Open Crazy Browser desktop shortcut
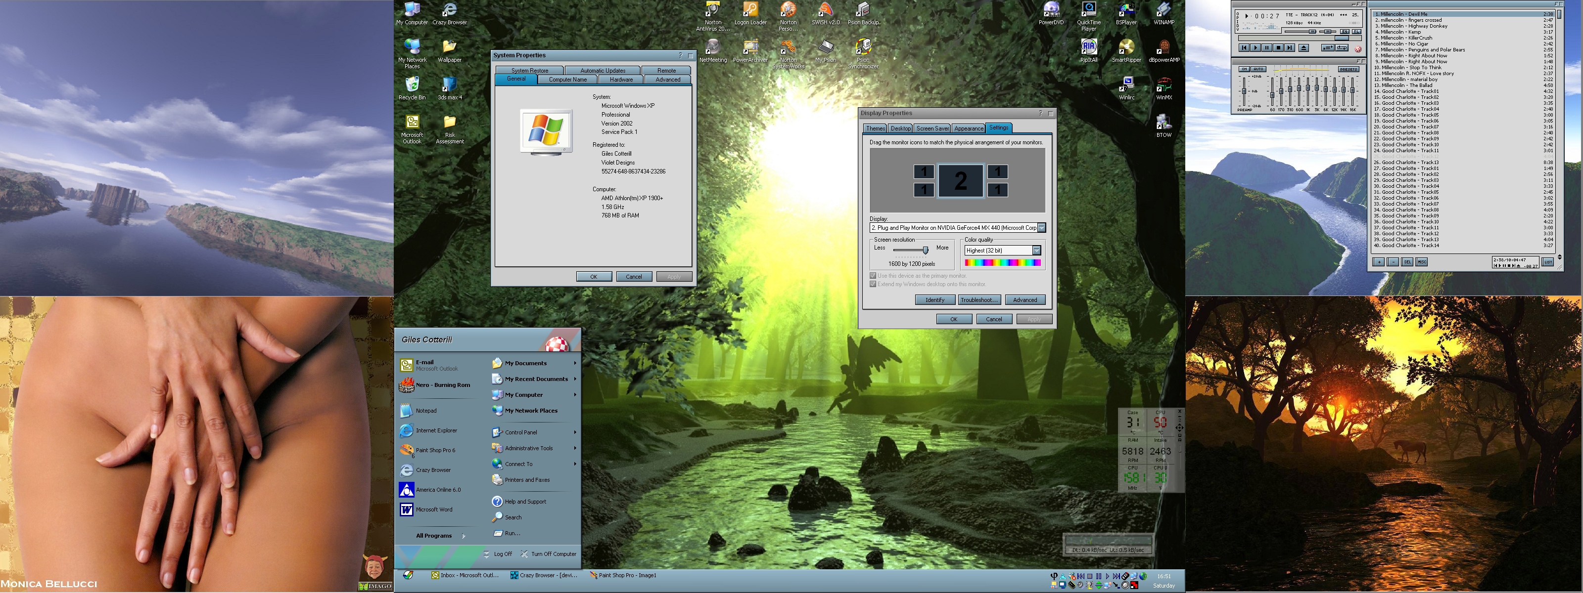Viewport: 1583px width, 593px height. pyautogui.click(x=449, y=13)
